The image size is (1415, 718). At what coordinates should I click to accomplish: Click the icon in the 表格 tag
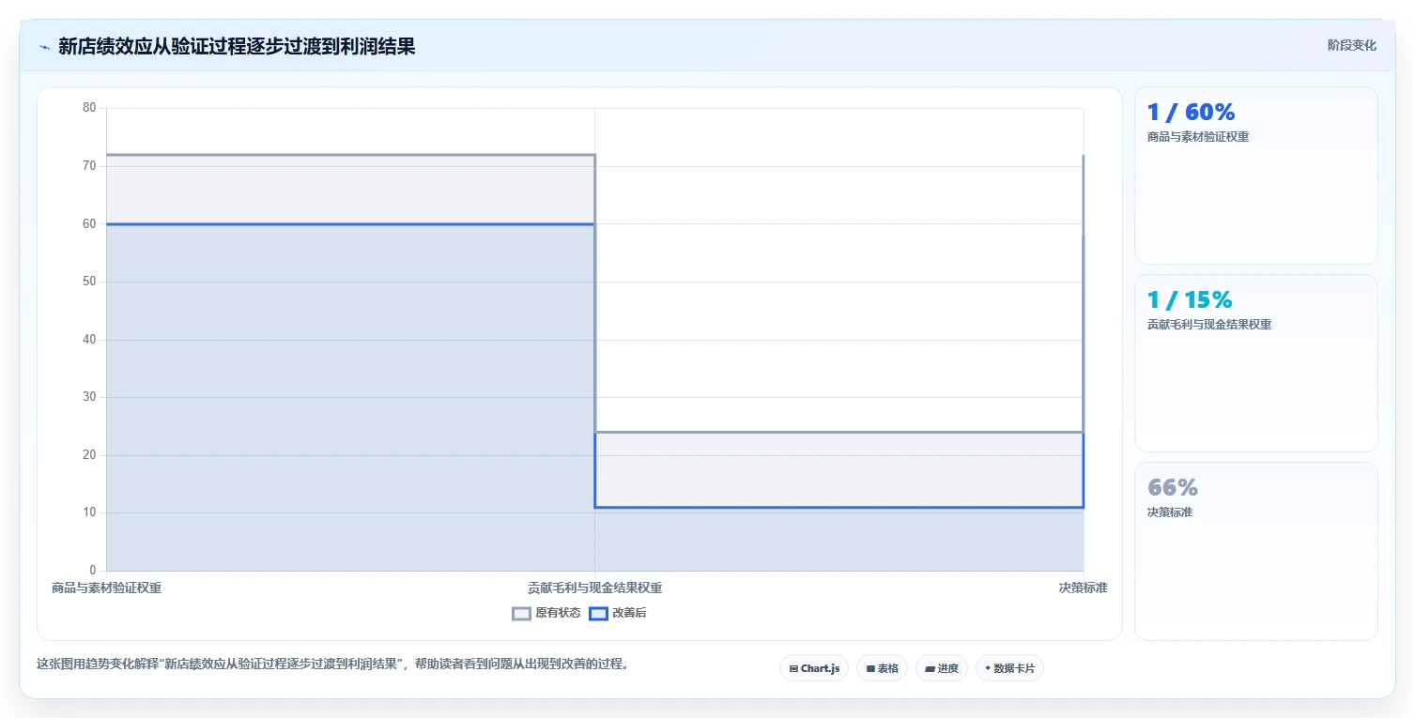coord(870,669)
